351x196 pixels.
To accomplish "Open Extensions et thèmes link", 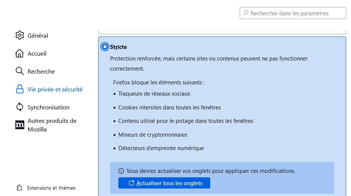I will pos(51,188).
